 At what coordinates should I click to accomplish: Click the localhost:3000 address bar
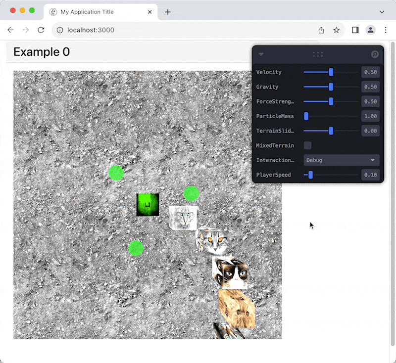point(183,30)
